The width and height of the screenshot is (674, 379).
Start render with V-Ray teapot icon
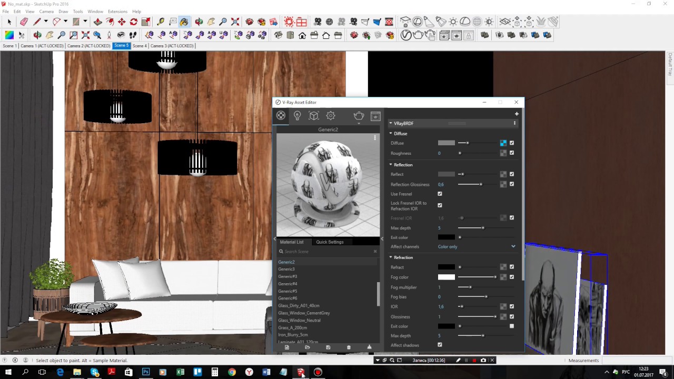click(418, 35)
